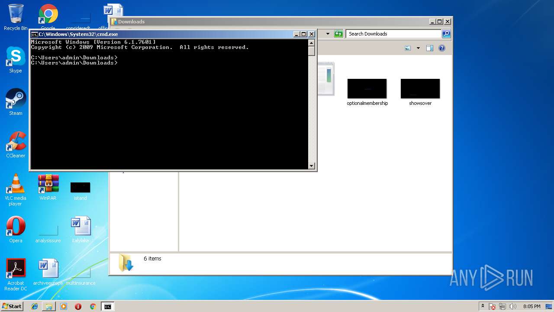Click in the Search Downloads field
The height and width of the screenshot is (312, 554).
tap(393, 34)
